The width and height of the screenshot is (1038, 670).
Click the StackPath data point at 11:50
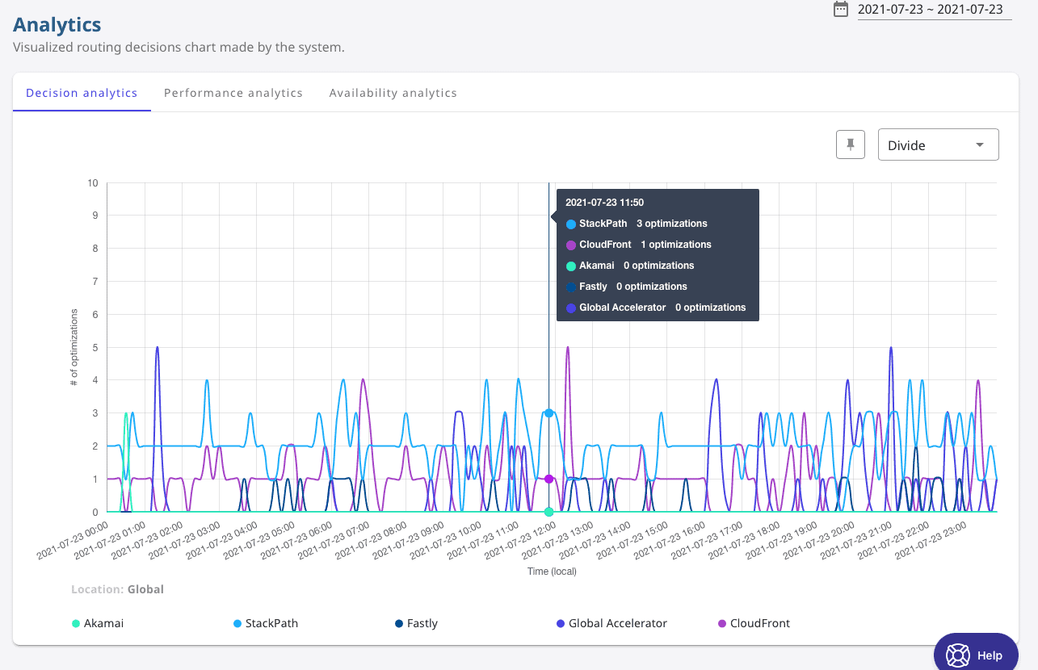tap(548, 413)
